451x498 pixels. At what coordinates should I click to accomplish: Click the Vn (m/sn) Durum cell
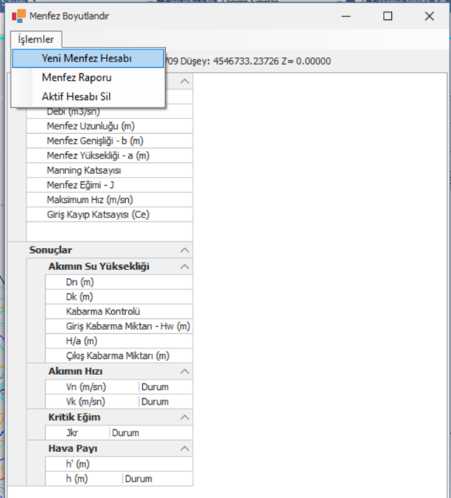coord(166,387)
